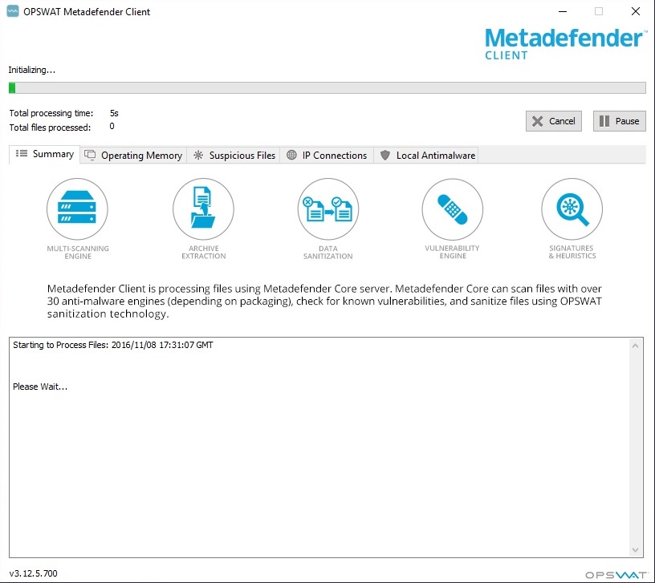
Task: Click the 'Total processing time' value 5s
Action: pos(114,113)
